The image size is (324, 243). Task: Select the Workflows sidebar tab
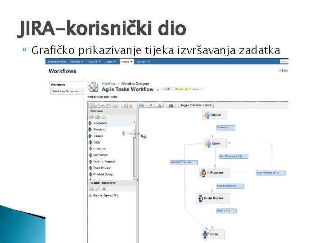pos(67,85)
